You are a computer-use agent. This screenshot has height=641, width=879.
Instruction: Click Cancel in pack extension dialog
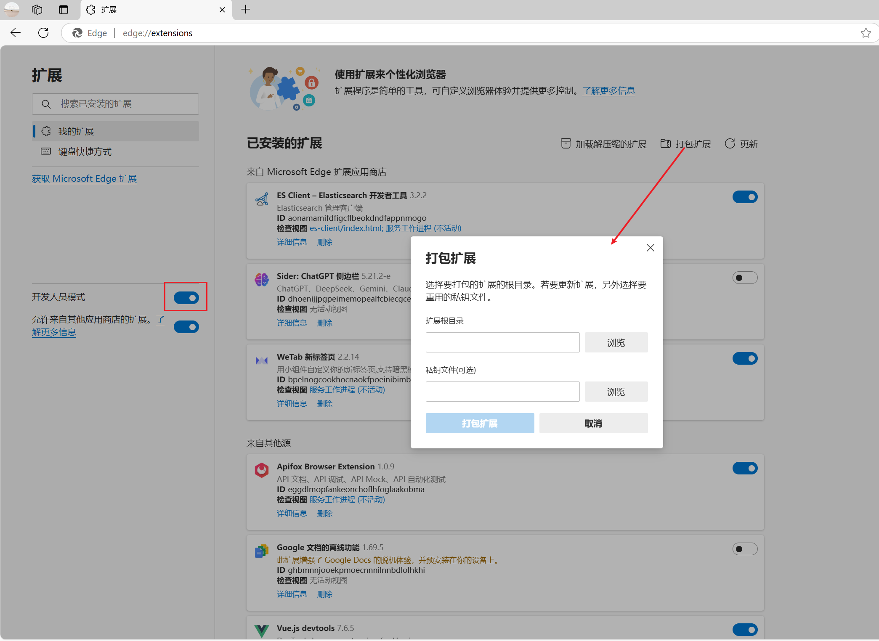pyautogui.click(x=593, y=423)
